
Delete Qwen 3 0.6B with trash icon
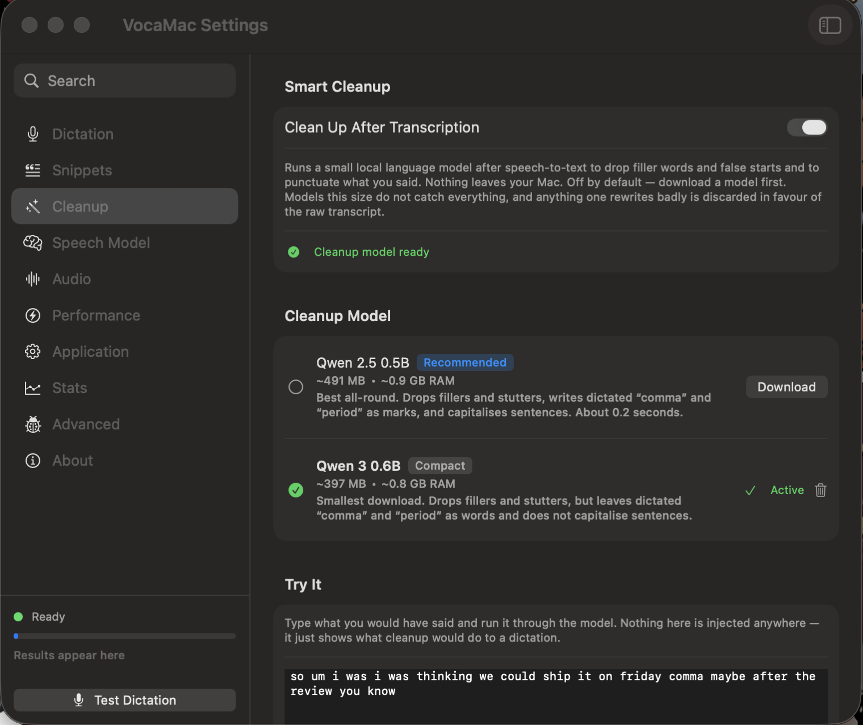pyautogui.click(x=820, y=490)
